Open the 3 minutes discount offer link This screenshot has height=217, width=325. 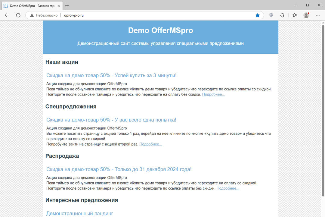pos(111,75)
